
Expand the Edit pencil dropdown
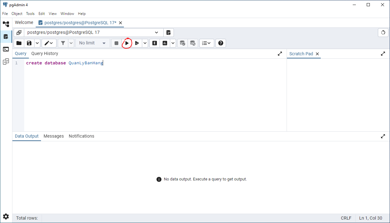point(49,43)
